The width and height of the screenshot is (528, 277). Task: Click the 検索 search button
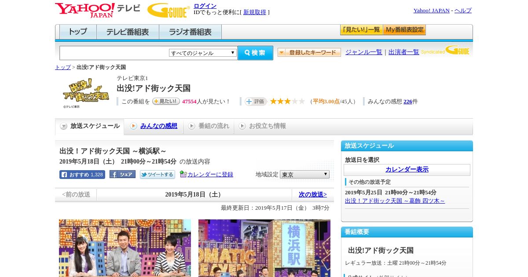point(255,53)
